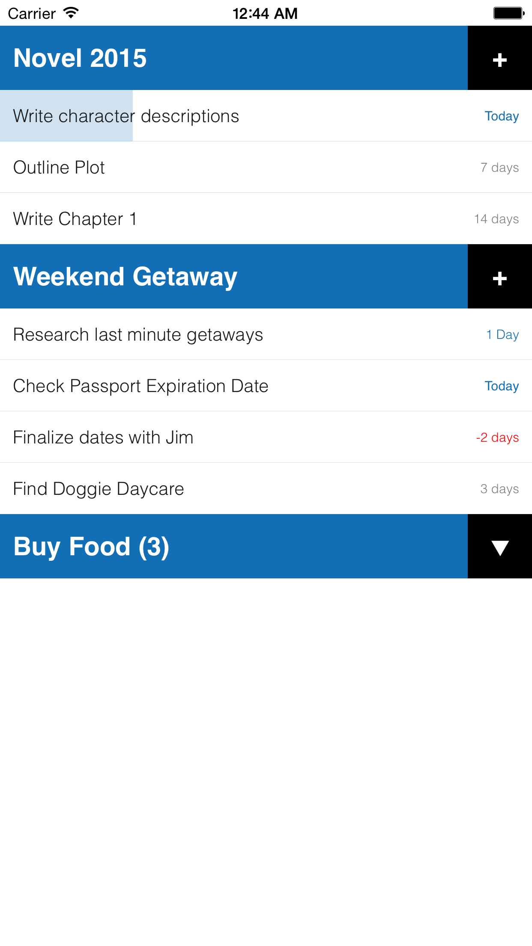Open the Weekend Getaway list header
The image size is (532, 946).
pyautogui.click(x=233, y=277)
